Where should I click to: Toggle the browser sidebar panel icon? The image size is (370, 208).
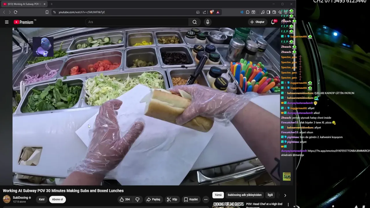[x=268, y=12]
